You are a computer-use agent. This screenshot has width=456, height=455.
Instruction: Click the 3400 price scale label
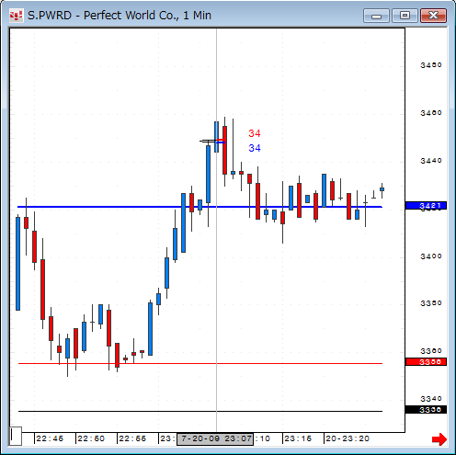[x=431, y=256]
